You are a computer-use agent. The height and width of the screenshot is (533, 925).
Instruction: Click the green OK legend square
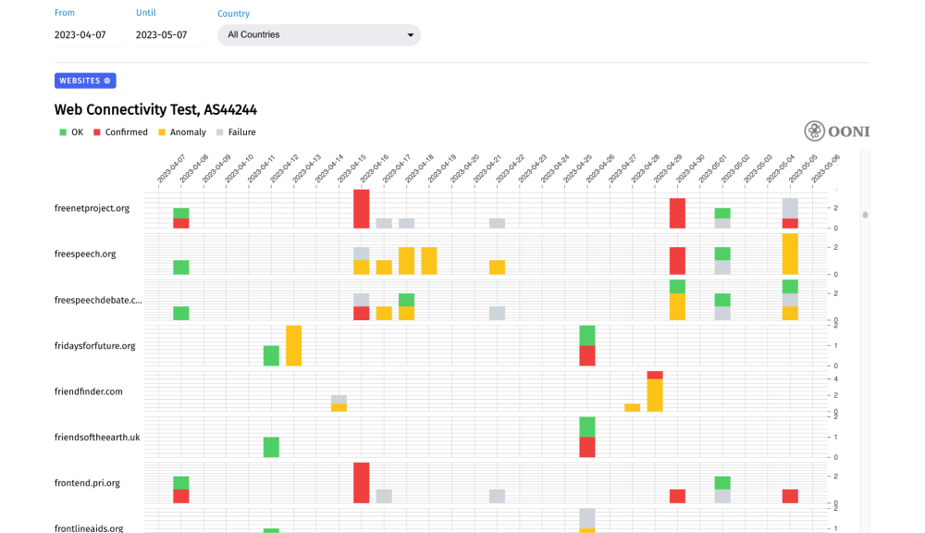[x=63, y=132]
